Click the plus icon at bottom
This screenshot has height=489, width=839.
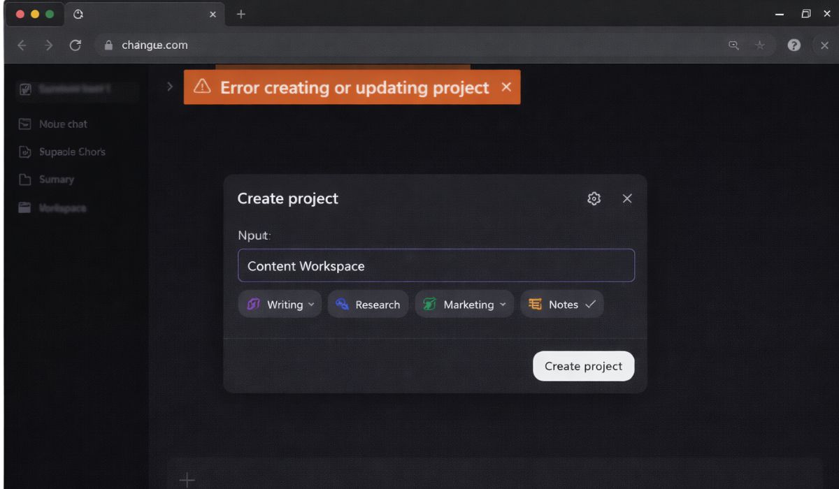point(187,479)
